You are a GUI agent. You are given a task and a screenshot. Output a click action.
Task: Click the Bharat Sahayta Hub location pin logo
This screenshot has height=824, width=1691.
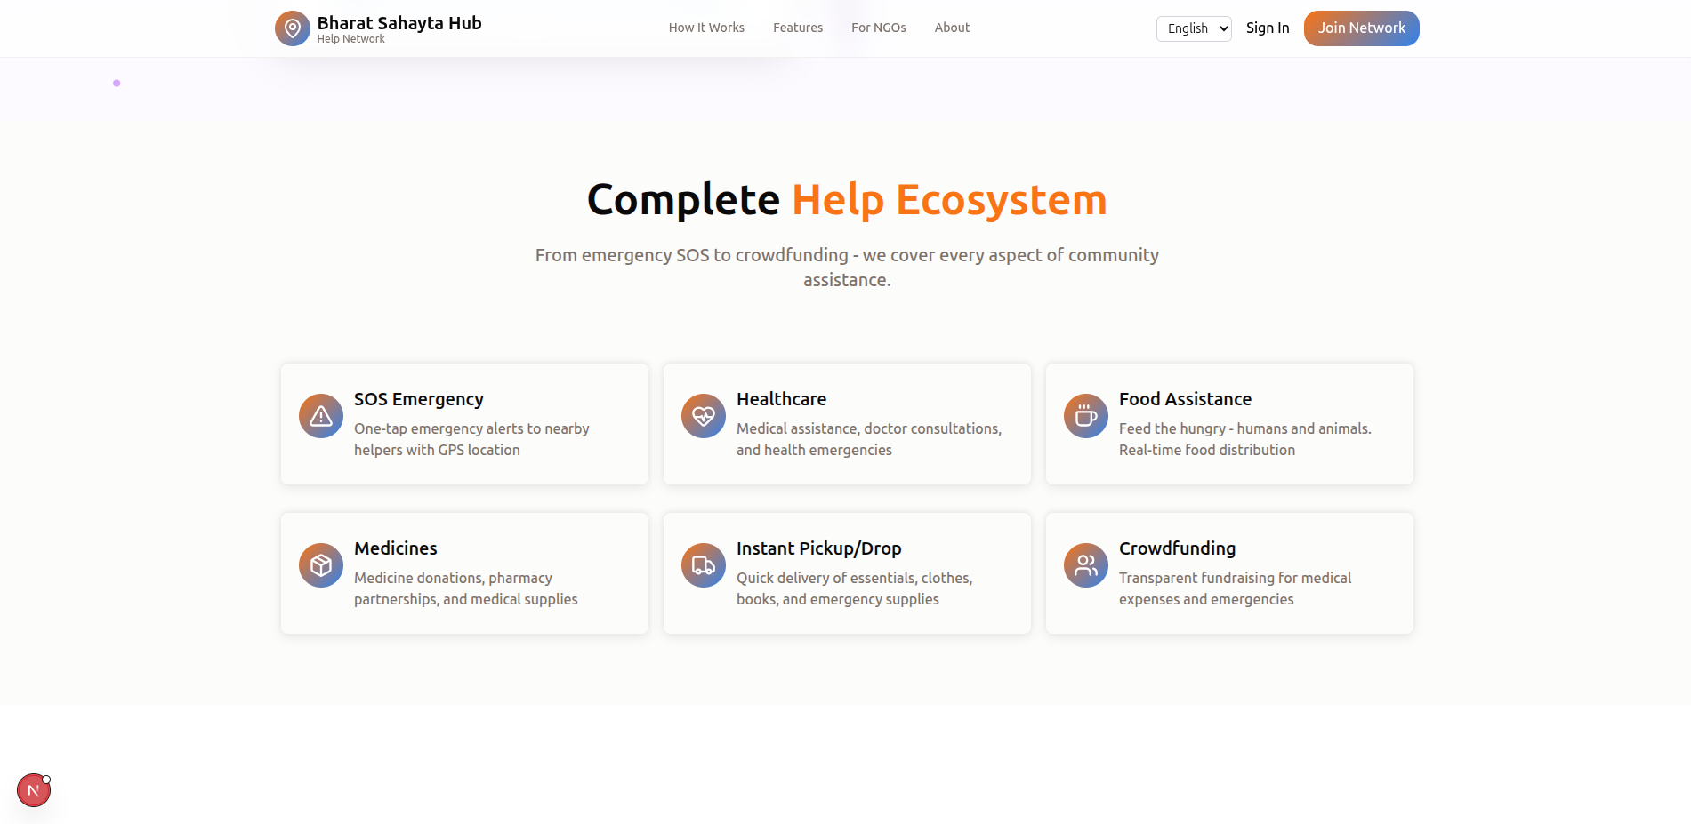pyautogui.click(x=292, y=28)
